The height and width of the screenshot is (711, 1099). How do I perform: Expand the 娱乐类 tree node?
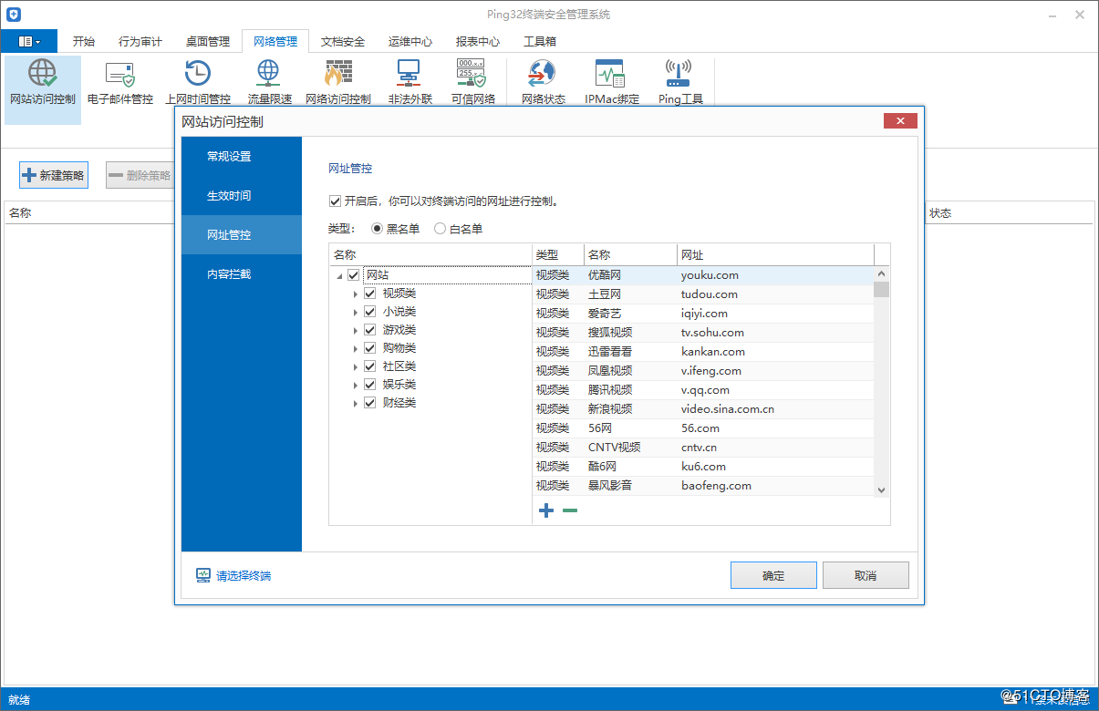click(356, 385)
